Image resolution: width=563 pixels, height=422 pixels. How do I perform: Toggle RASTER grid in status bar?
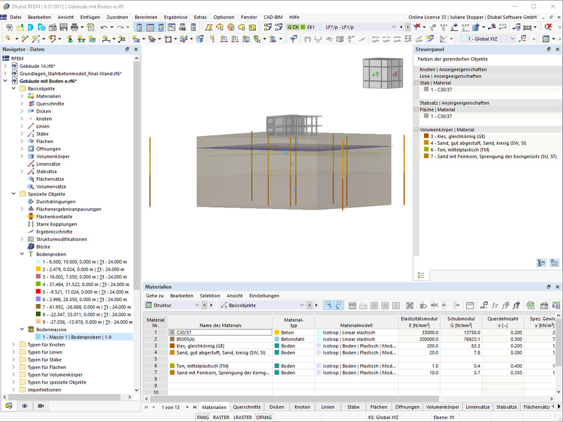tap(221, 417)
